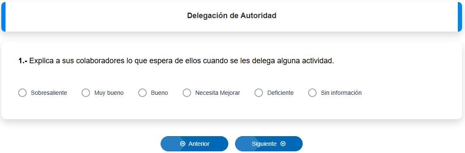
Task: Pick the Necesita Mejorar radio circle
Action: click(x=187, y=93)
